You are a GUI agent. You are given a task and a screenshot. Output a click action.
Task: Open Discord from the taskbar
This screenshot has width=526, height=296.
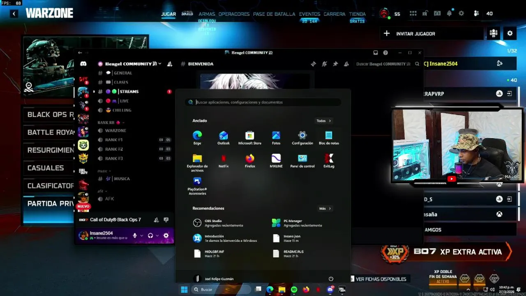click(330, 289)
